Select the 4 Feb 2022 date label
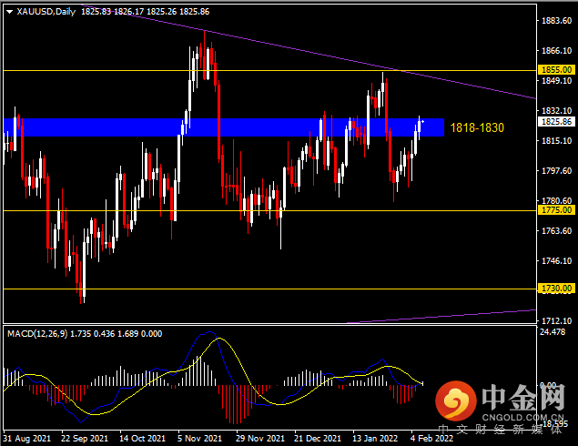Screen dimensions: 578x446 [431, 439]
